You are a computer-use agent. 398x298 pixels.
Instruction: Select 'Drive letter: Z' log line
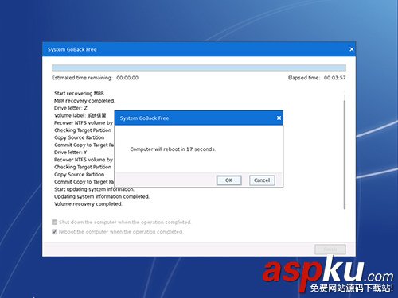click(x=71, y=108)
